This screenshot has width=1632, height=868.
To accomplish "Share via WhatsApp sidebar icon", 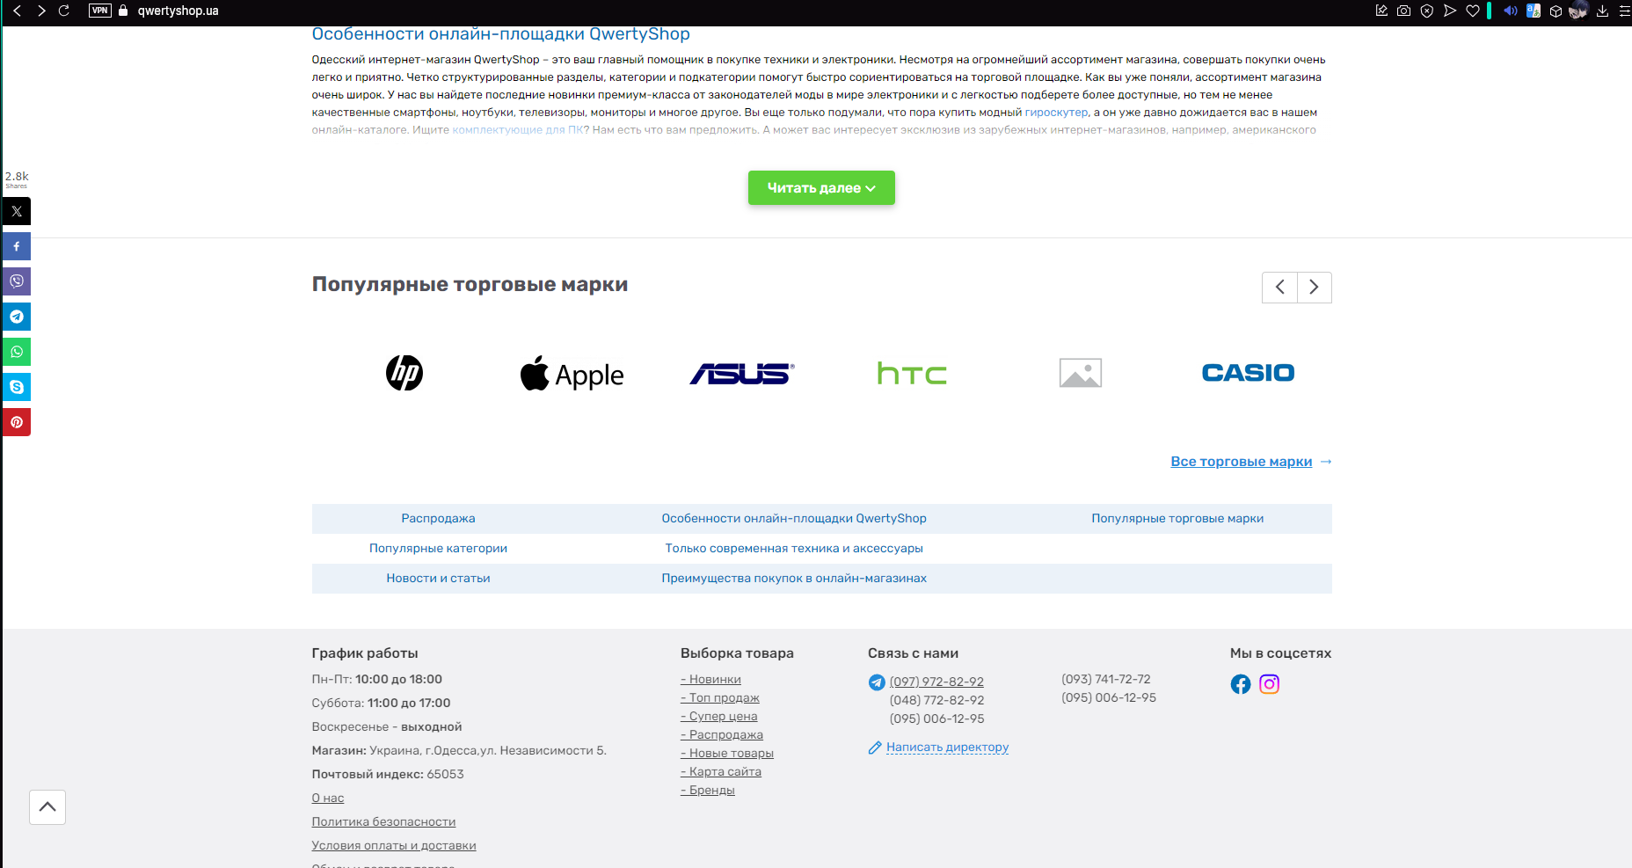I will click(x=17, y=352).
